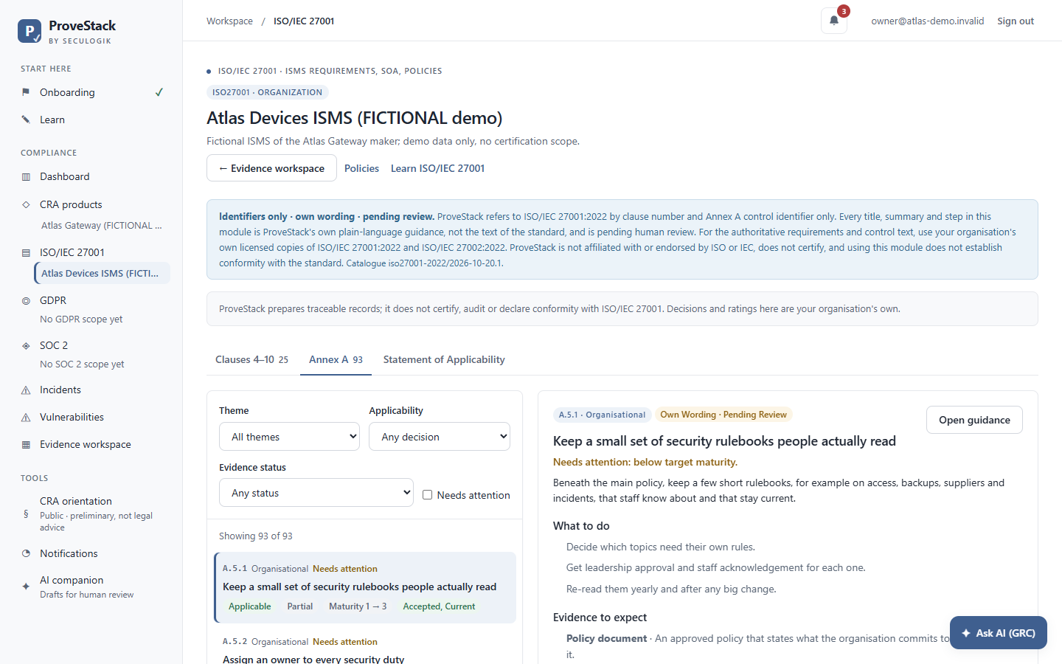Click the Onboarding completed checkmark
The width and height of the screenshot is (1062, 664).
pos(159,92)
